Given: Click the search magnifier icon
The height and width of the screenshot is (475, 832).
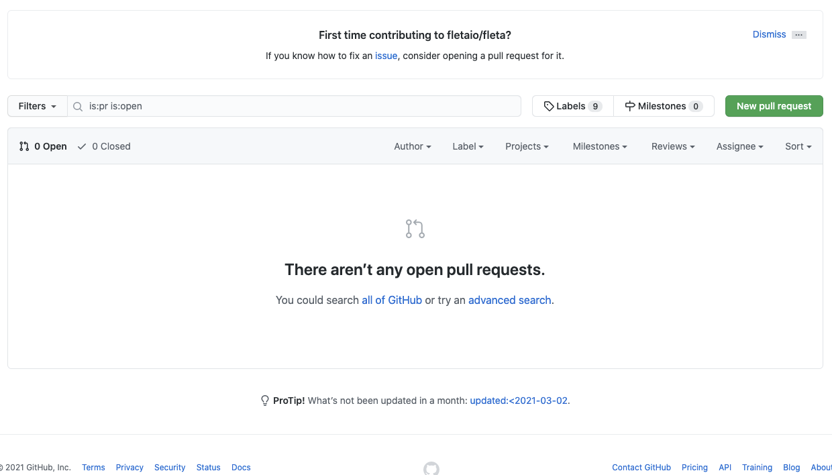Looking at the screenshot, I should point(78,106).
